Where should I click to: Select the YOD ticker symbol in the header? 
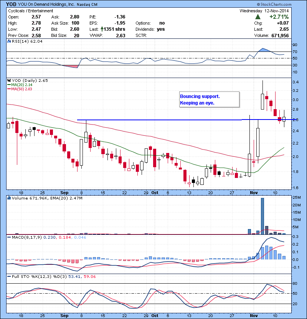click(x=11, y=4)
